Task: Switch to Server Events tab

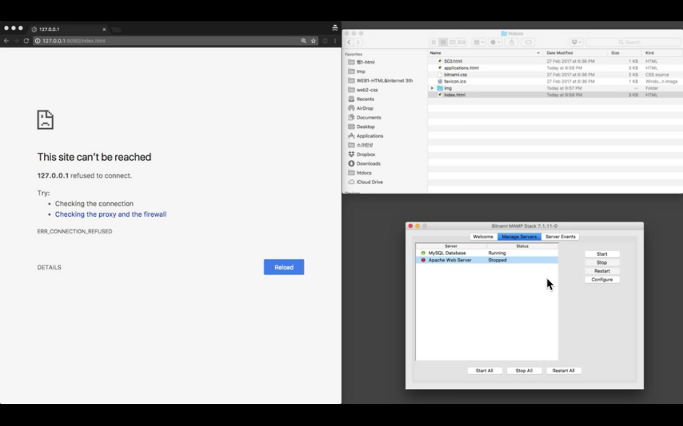Action: (560, 236)
